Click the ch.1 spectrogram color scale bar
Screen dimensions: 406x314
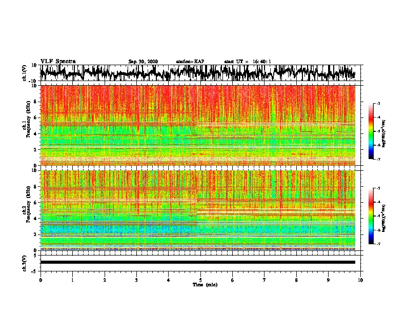[x=371, y=131]
